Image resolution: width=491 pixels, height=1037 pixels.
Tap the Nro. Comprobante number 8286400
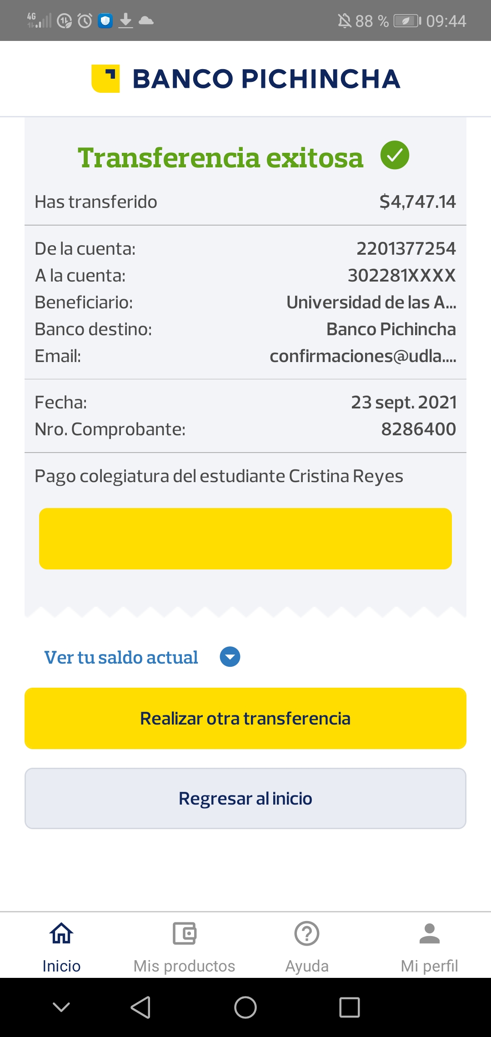point(418,429)
